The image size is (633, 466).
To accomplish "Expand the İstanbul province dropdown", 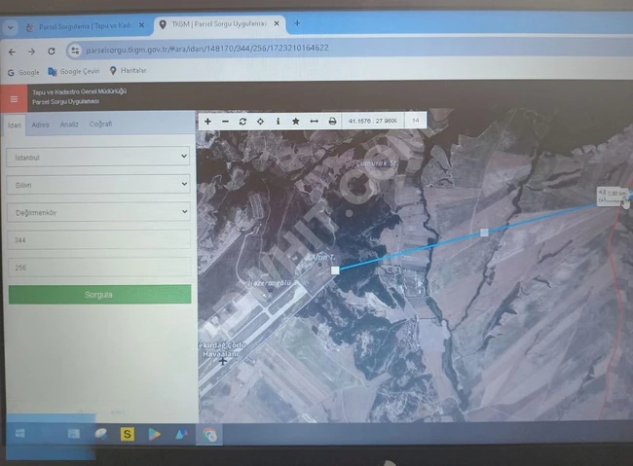I will coord(98,157).
